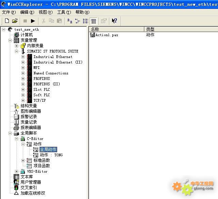Collapse SIMATIC S7 PROTOCOL SUITE node
This screenshot has width=218, height=199.
pos(16,51)
